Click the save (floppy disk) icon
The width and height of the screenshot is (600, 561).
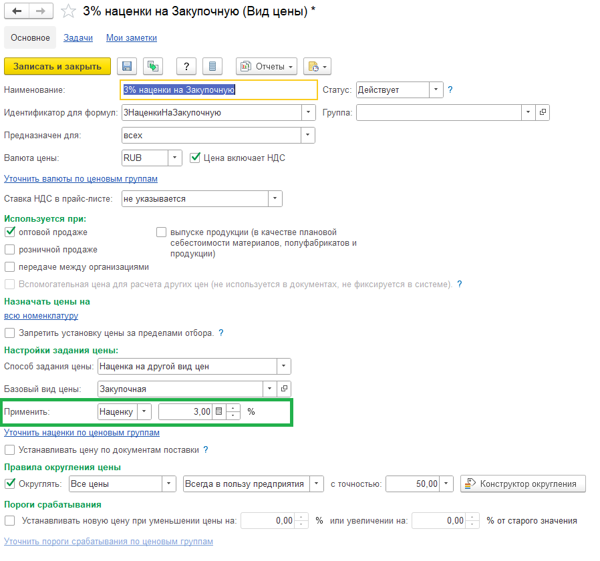click(127, 67)
